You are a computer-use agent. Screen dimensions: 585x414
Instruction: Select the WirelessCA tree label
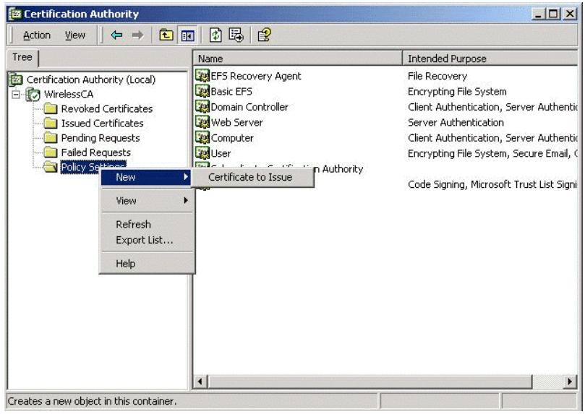pyautogui.click(x=69, y=94)
